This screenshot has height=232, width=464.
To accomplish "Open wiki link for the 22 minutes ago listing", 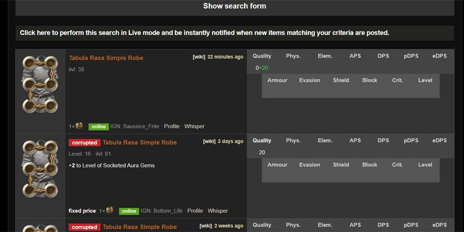I will [x=199, y=57].
